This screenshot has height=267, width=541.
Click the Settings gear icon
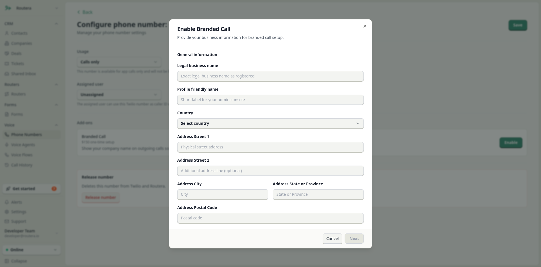(7, 212)
